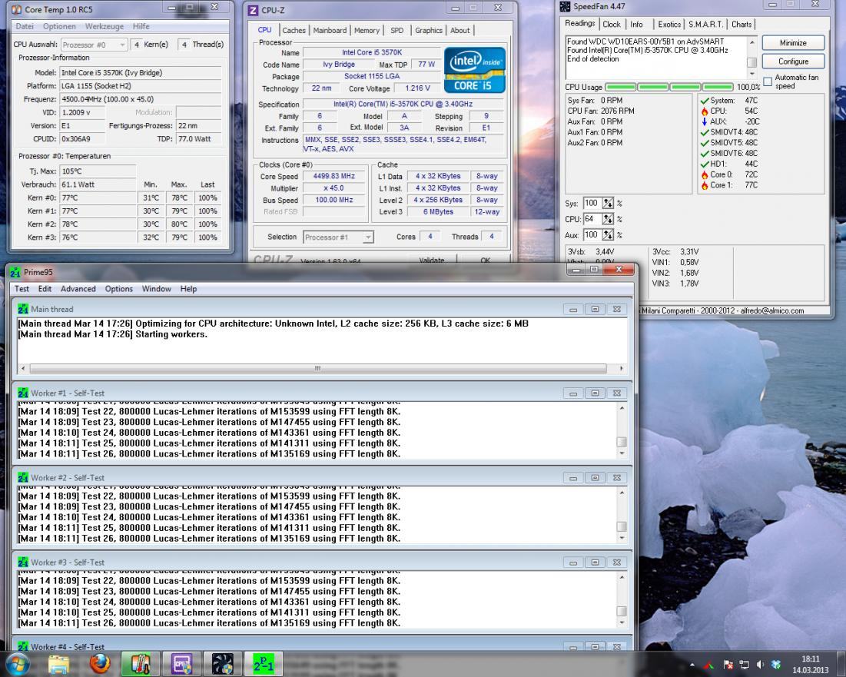Launch Firefox from taskbar
This screenshot has width=846, height=677.
(x=99, y=664)
